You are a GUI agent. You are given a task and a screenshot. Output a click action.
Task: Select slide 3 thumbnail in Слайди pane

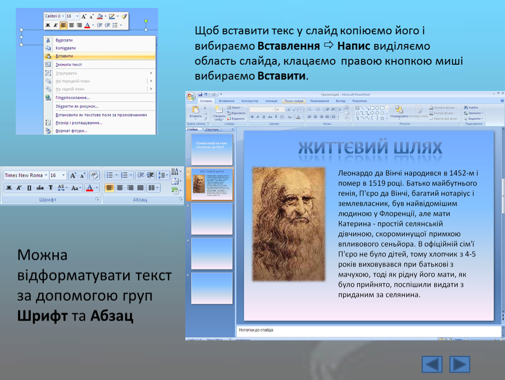point(212,219)
